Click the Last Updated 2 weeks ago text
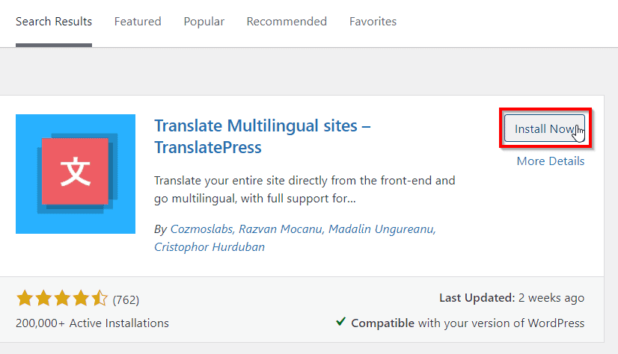Screen dimensions: 618x354 click(512, 298)
